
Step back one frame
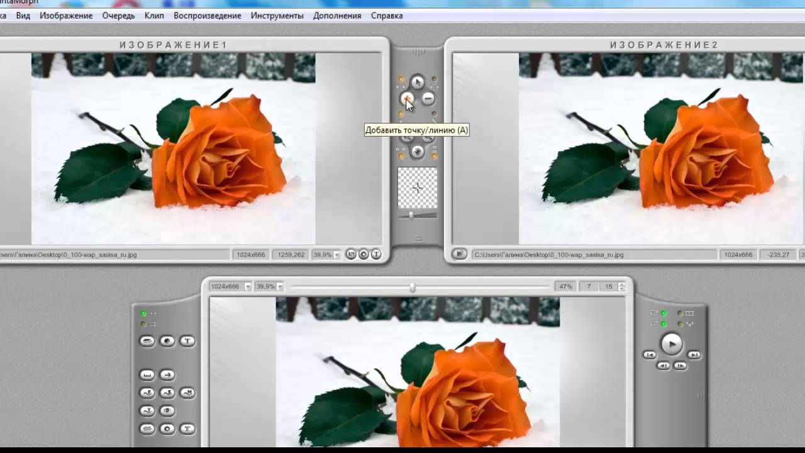[x=663, y=366]
